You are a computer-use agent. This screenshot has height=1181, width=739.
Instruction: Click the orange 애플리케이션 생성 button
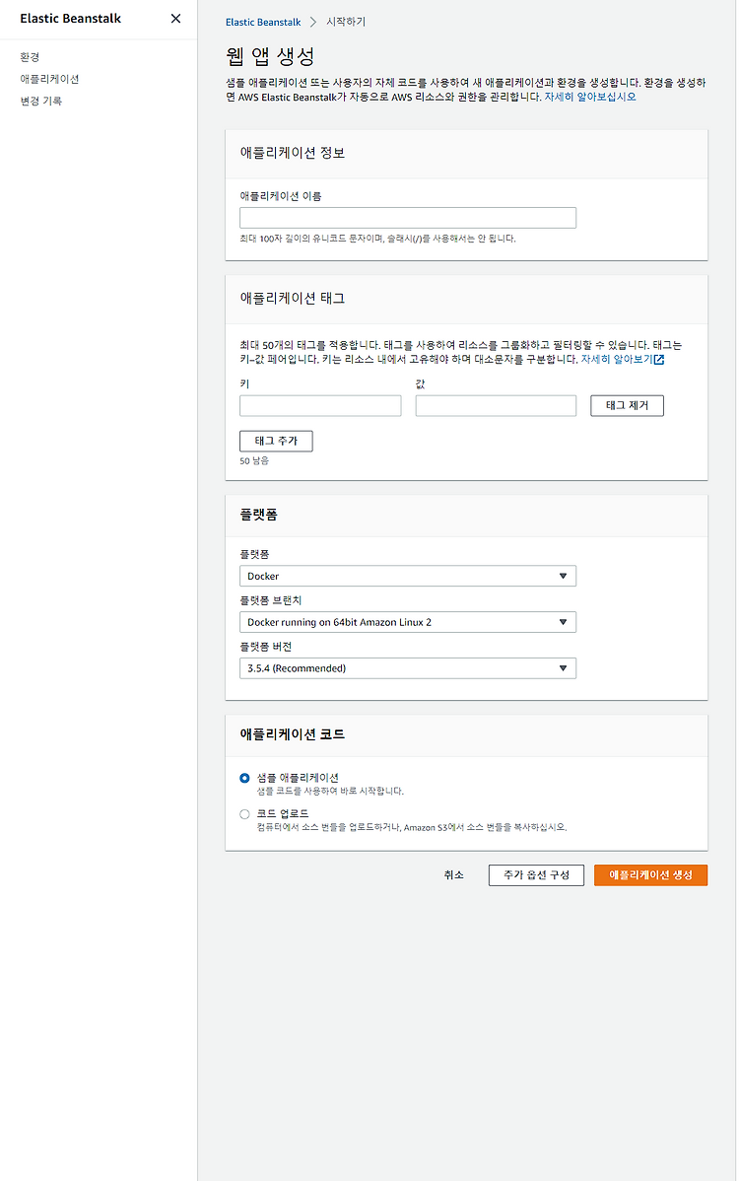pyautogui.click(x=651, y=875)
